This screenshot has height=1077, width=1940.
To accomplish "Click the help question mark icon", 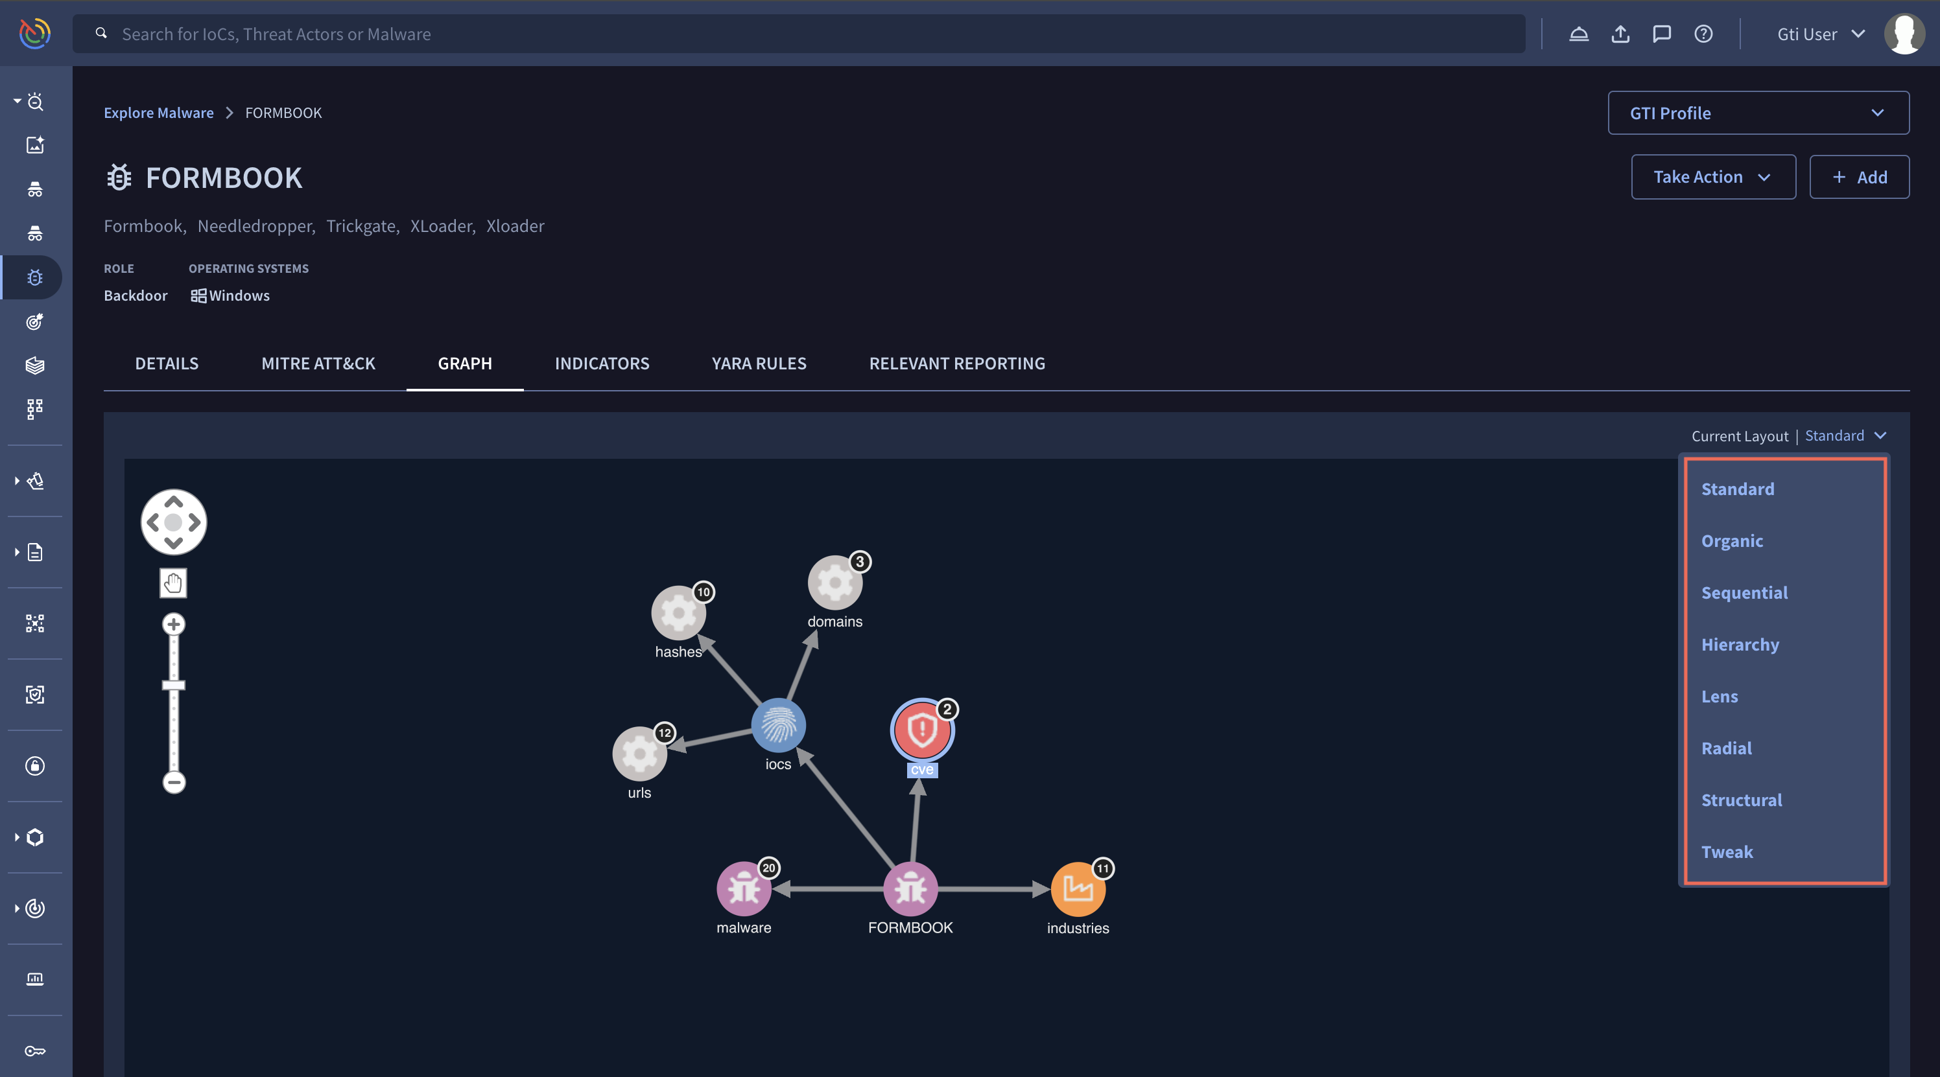I will 1703,34.
